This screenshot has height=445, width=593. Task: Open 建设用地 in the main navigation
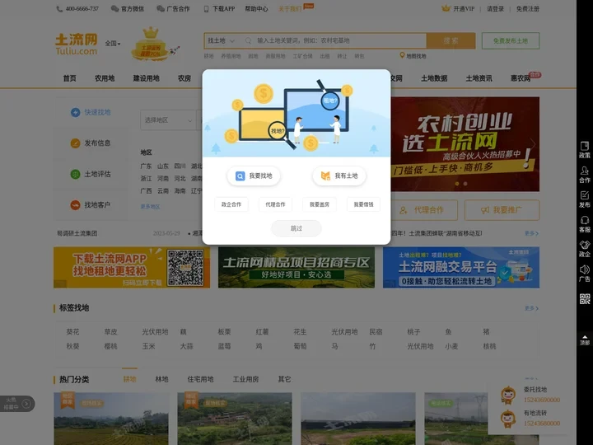(147, 78)
